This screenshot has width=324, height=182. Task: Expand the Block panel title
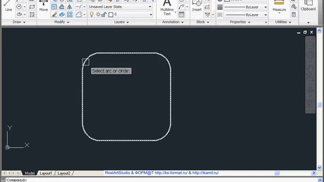202,22
